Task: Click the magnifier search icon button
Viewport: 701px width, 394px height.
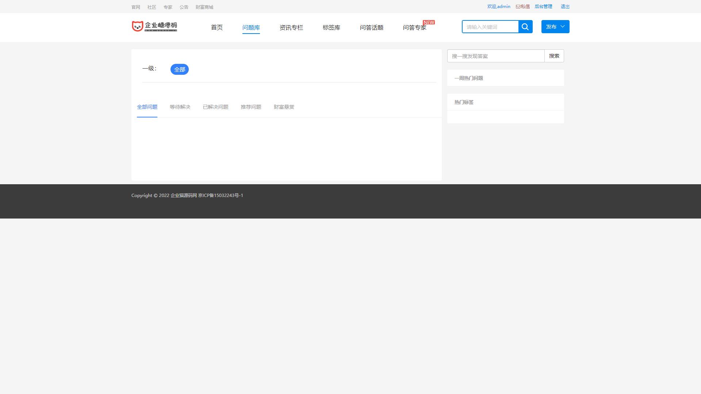Action: pyautogui.click(x=525, y=27)
